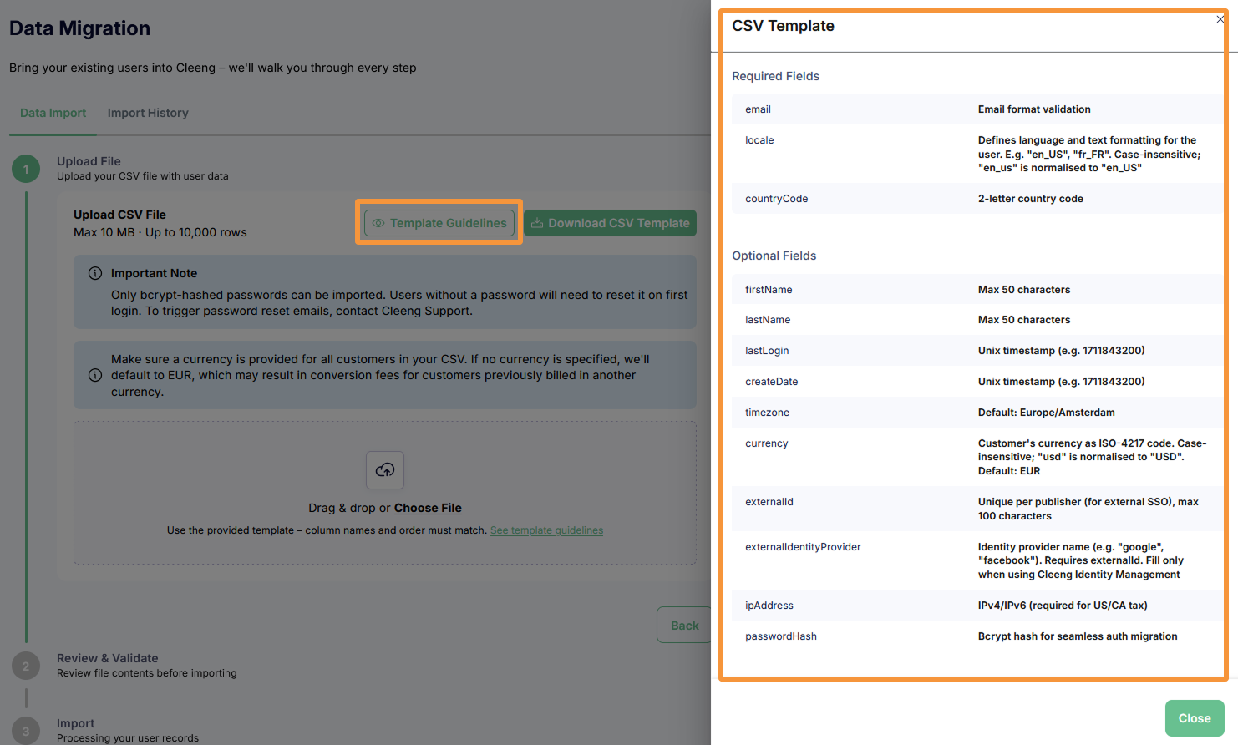1238x745 pixels.
Task: Select step 3 Import circle
Action: (26, 731)
